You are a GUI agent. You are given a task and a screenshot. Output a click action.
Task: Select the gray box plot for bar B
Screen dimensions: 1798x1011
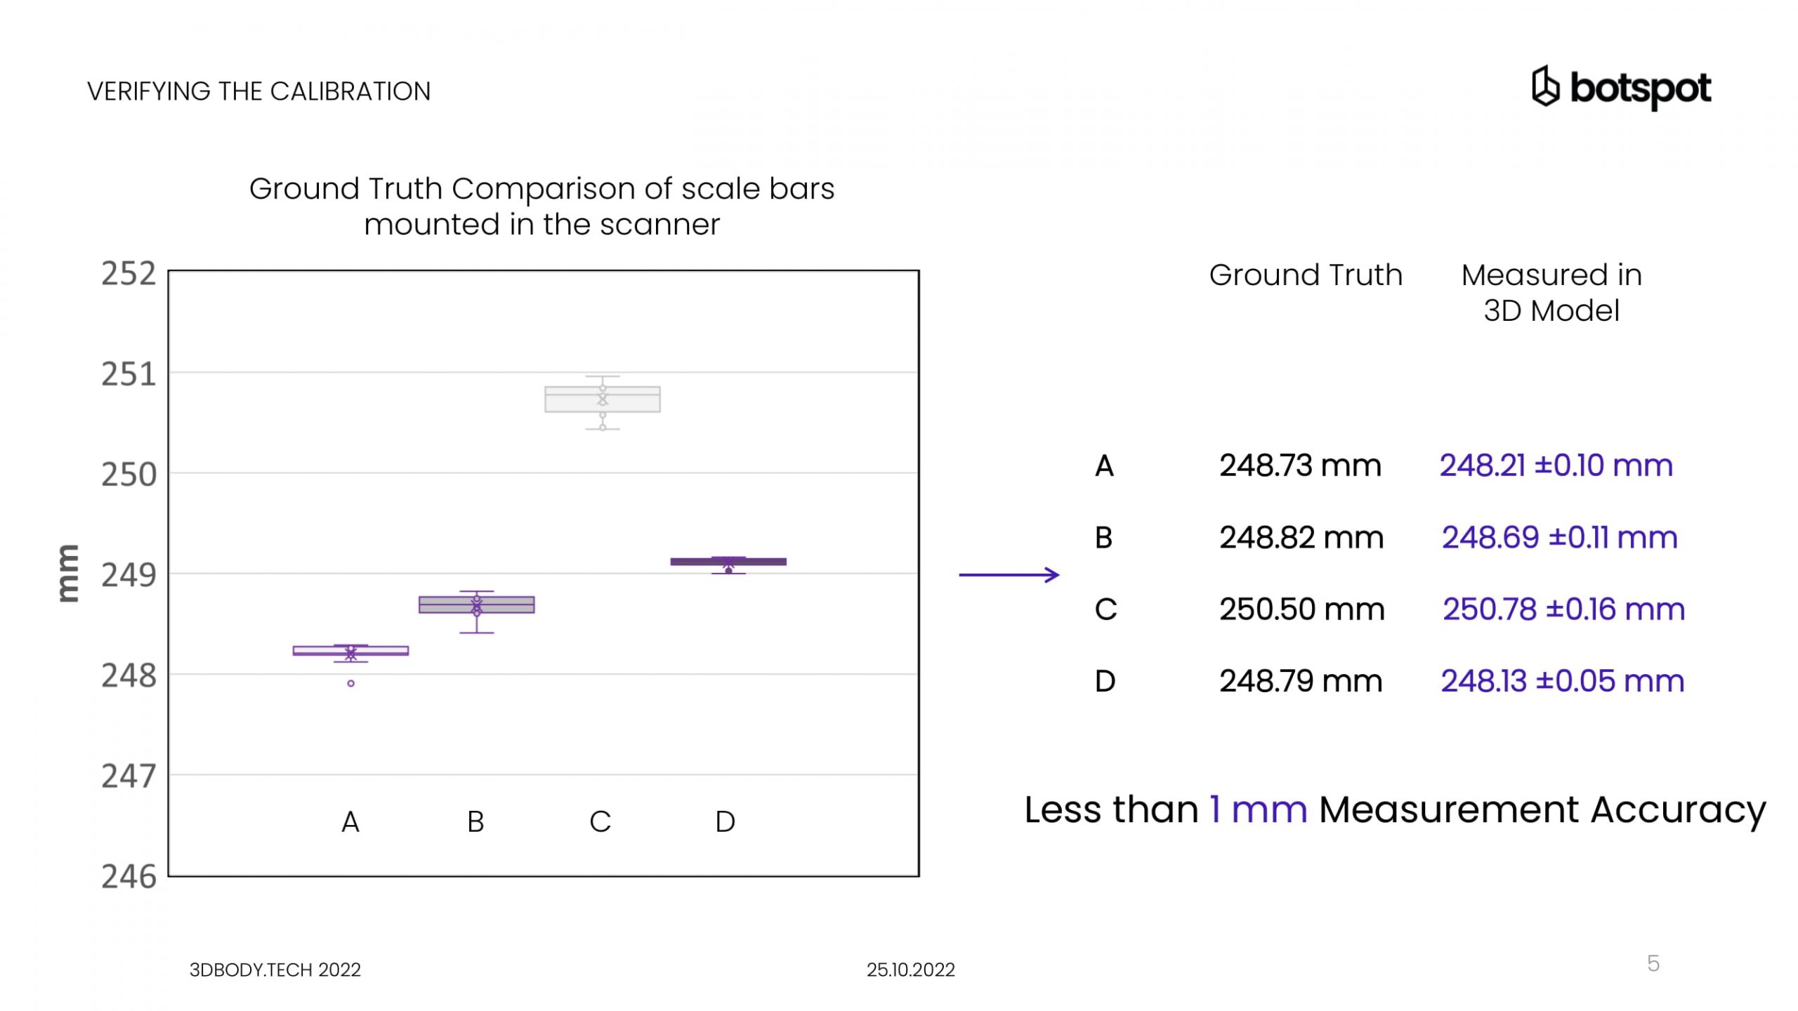476,604
